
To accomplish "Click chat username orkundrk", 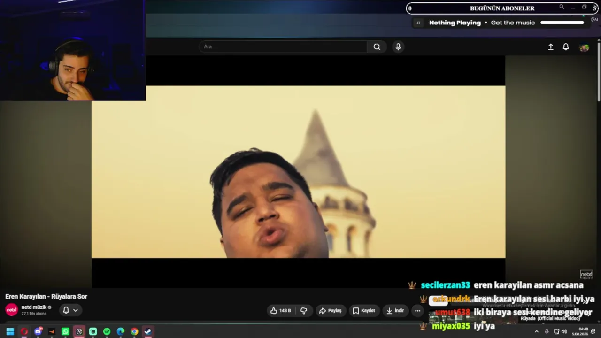I will pyautogui.click(x=451, y=299).
